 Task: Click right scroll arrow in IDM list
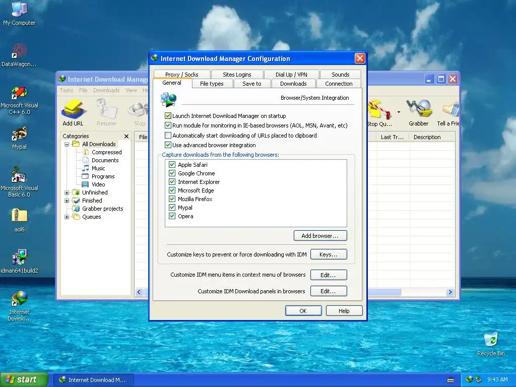coord(450,292)
